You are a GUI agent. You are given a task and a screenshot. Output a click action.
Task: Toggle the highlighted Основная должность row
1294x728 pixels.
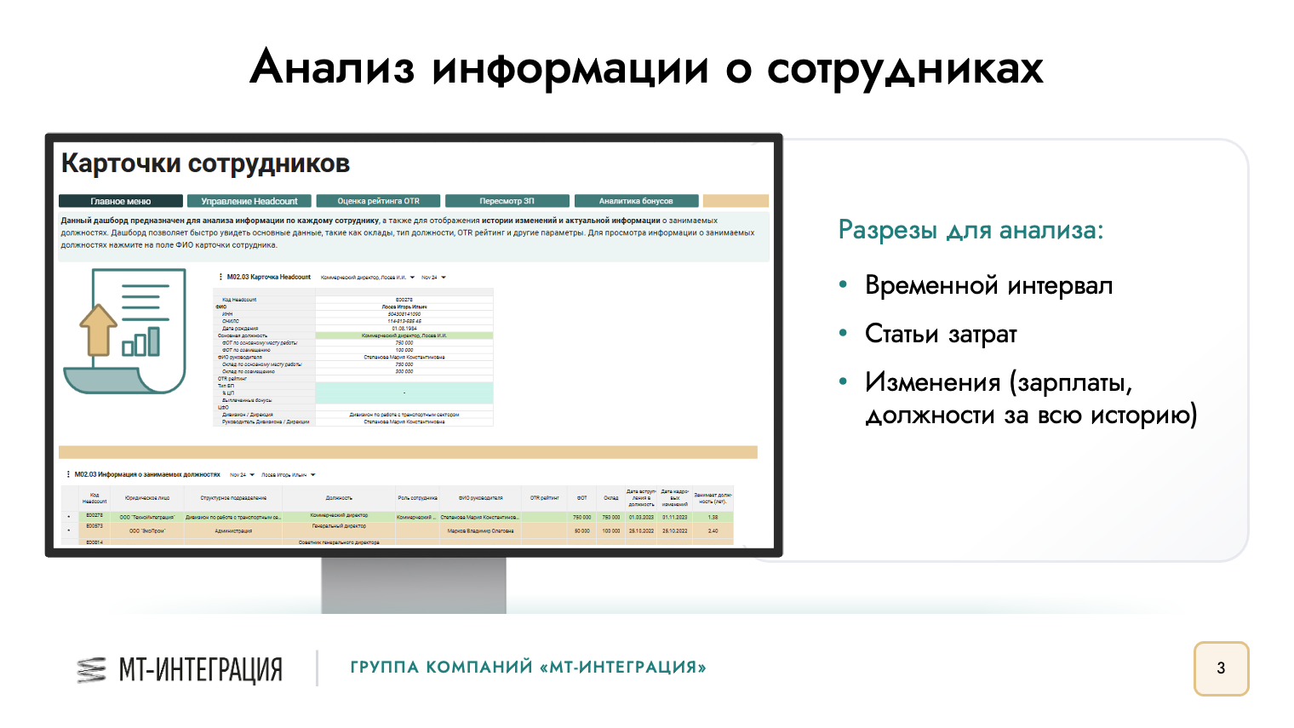pyautogui.click(x=404, y=337)
